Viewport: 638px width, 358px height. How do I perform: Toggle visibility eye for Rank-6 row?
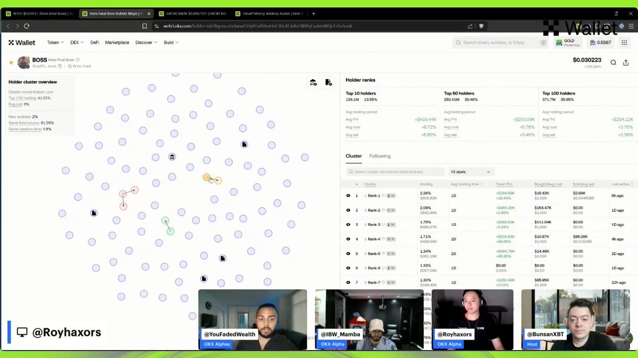coord(348,268)
